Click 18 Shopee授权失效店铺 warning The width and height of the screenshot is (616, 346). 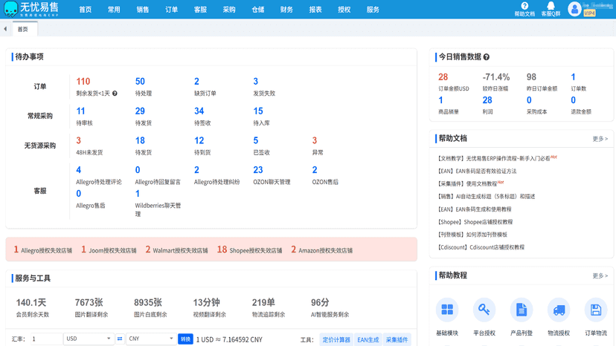click(249, 250)
